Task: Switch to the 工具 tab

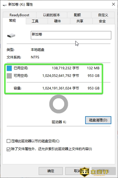Action: pyautogui.click(x=35, y=21)
